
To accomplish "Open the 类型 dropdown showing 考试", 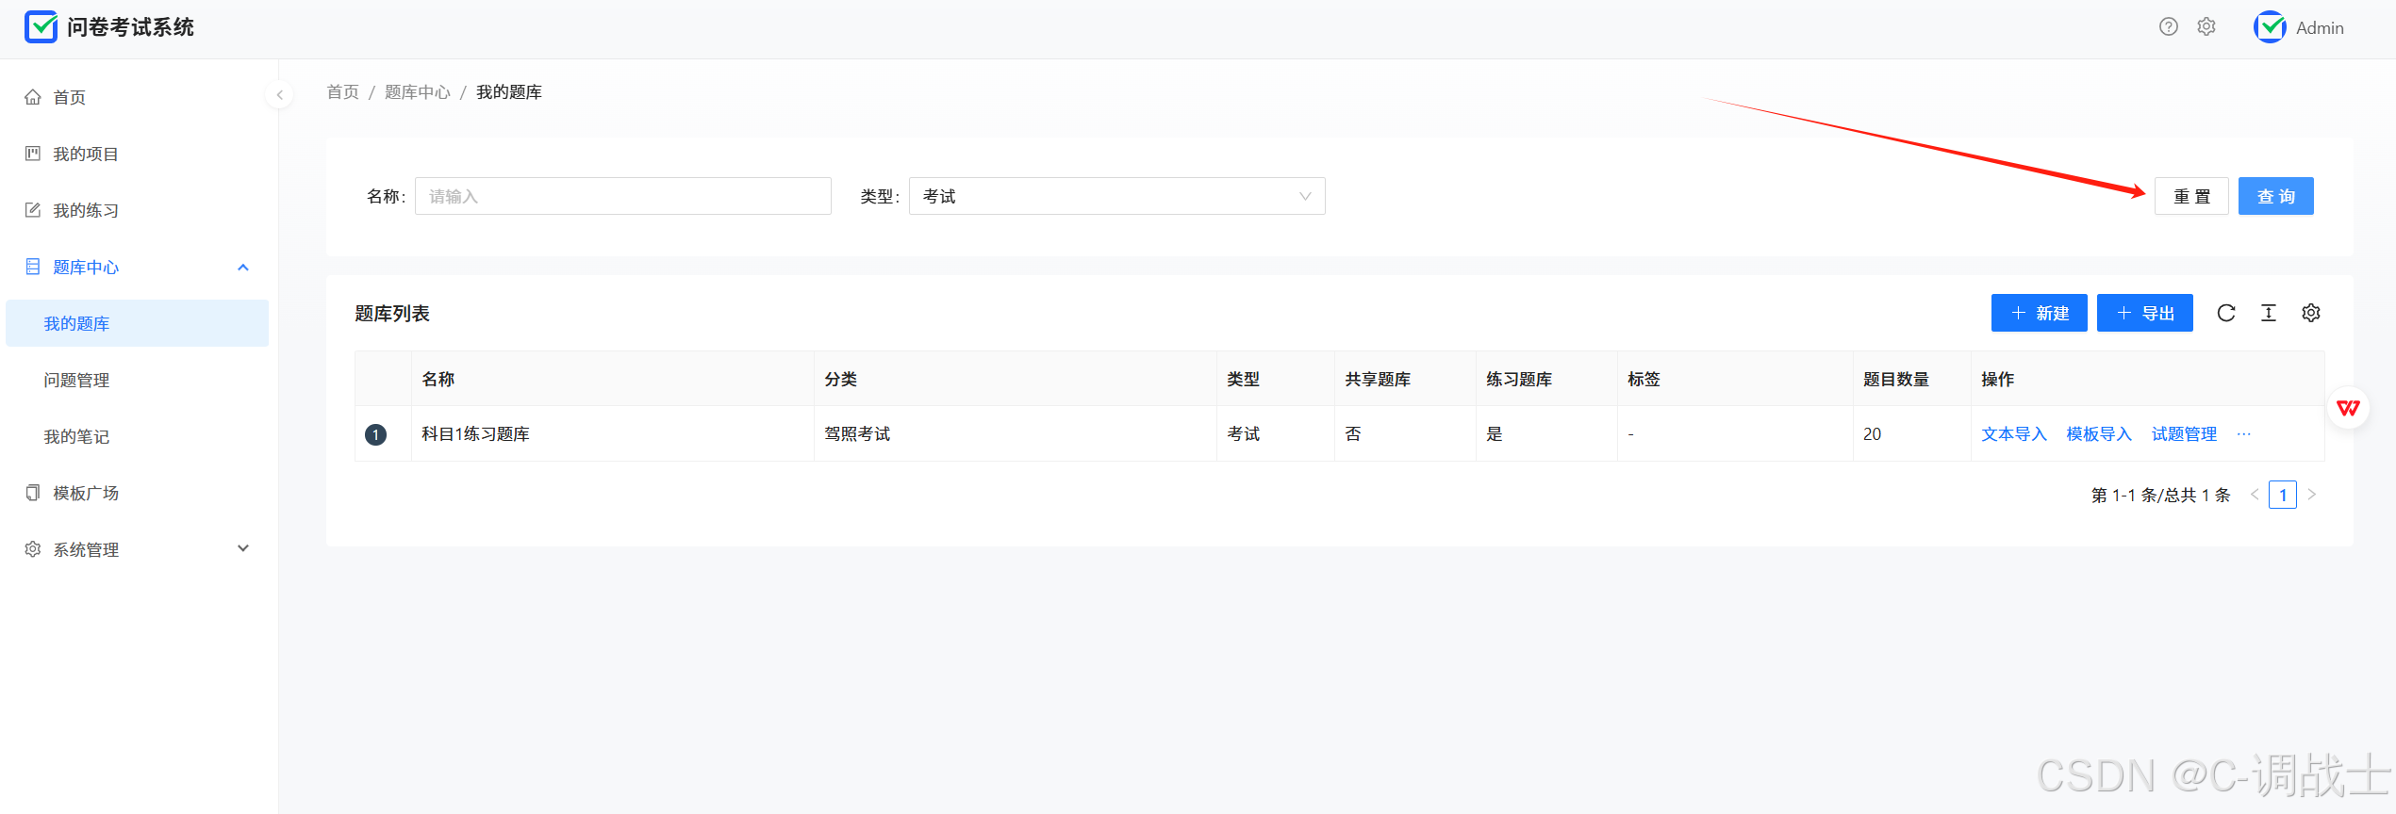I will click(x=1116, y=196).
